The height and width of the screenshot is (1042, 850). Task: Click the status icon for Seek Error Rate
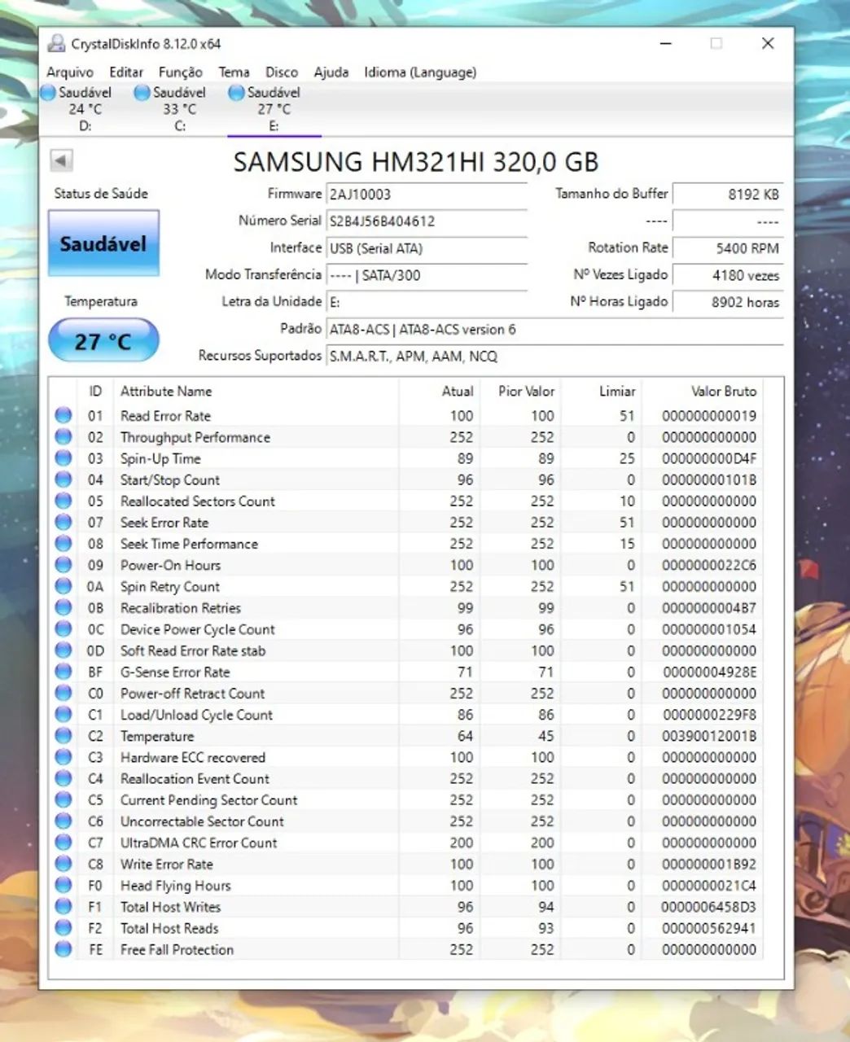pyautogui.click(x=63, y=523)
